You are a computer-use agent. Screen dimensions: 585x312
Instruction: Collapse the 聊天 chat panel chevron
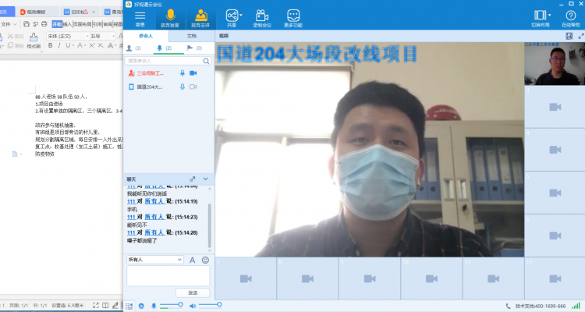(x=206, y=179)
